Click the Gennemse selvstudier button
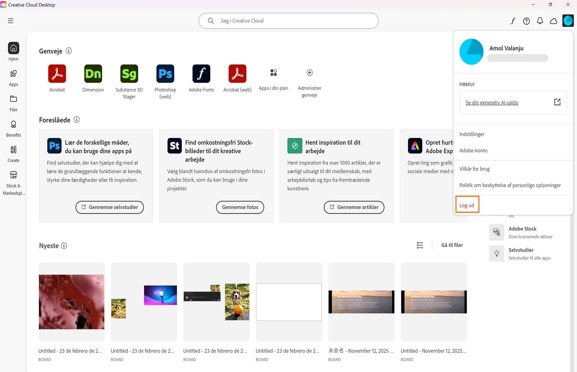 (x=110, y=207)
